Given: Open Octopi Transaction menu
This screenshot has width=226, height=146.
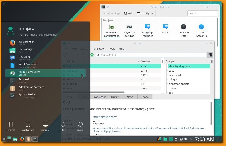Looking at the screenshot, I should coord(99,49).
